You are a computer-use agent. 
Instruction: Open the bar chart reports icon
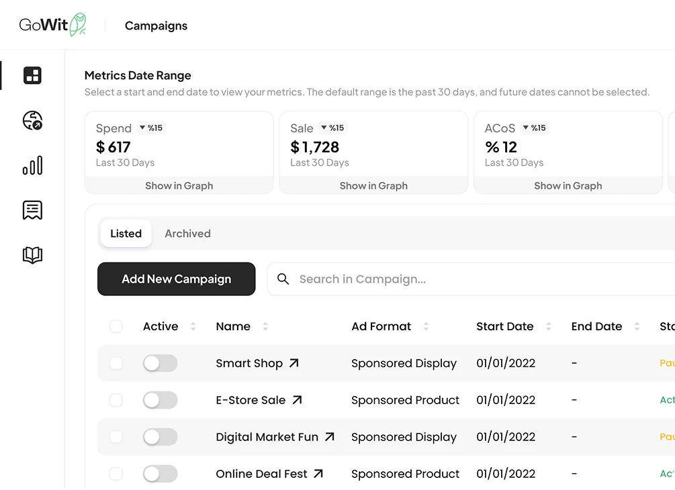(x=32, y=165)
